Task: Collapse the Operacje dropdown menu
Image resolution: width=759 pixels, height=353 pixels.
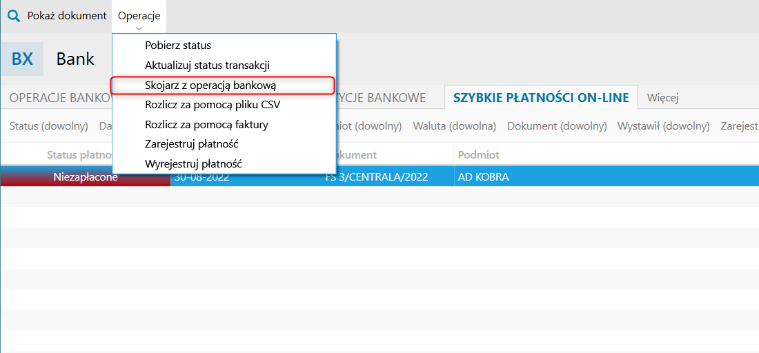Action: [x=139, y=17]
